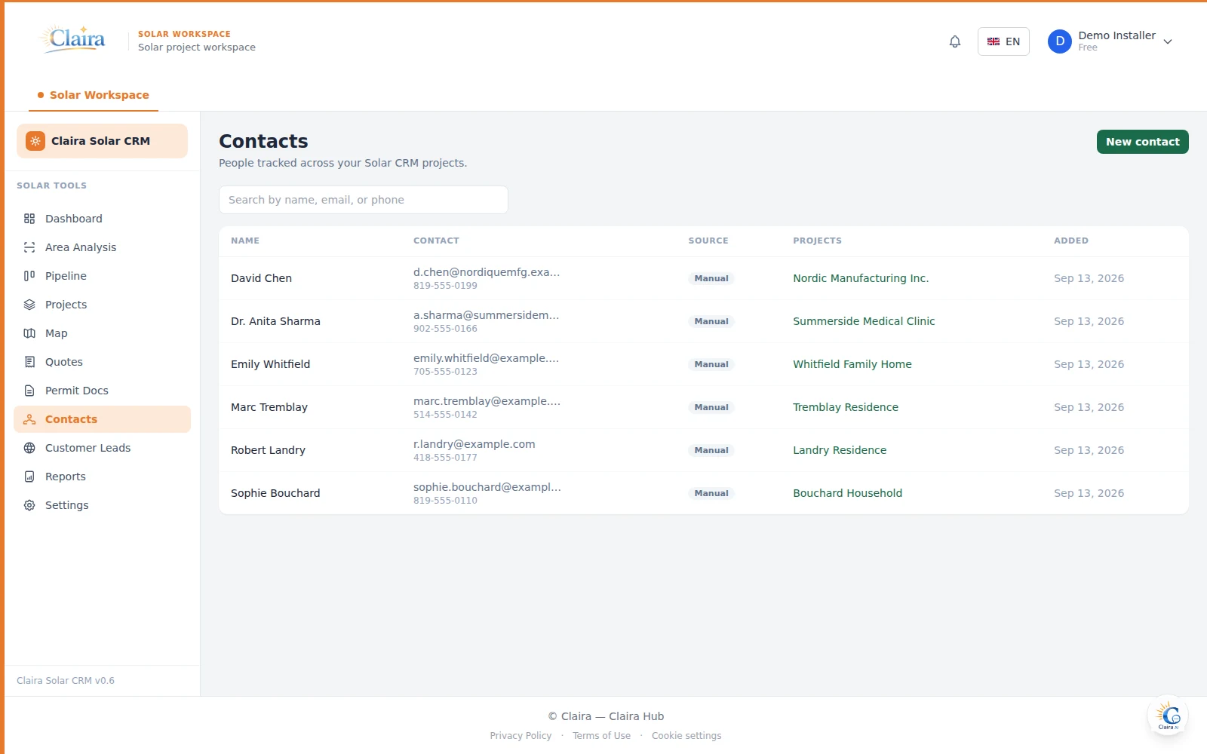The width and height of the screenshot is (1207, 754).
Task: Select the Contacts people icon
Action: coord(29,419)
